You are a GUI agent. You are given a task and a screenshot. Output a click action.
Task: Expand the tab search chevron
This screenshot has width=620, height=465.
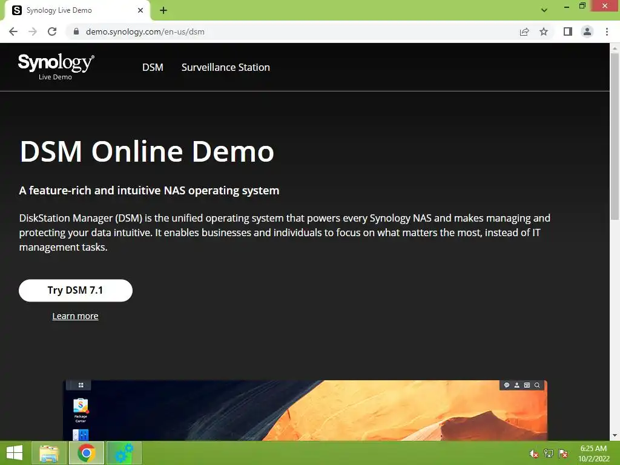[x=544, y=10]
